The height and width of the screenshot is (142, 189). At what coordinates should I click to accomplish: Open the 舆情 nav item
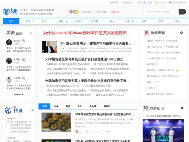[144, 21]
